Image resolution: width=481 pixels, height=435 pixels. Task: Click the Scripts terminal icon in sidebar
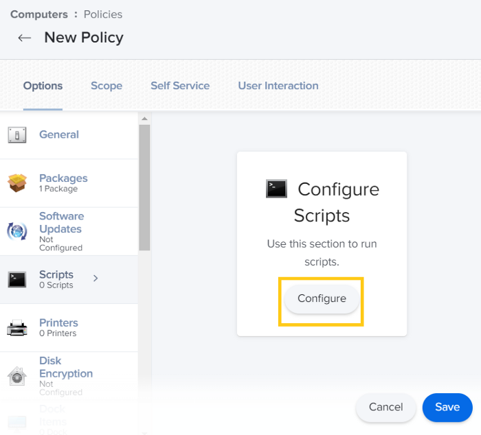pyautogui.click(x=17, y=279)
